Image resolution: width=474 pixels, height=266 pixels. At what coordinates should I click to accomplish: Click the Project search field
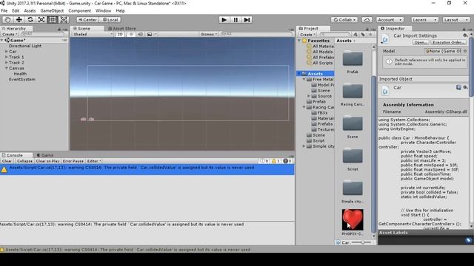(335, 35)
